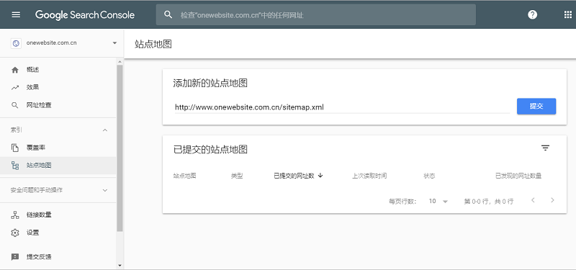Open the rows per page dropdown showing 10
This screenshot has height=270, width=576.
pyautogui.click(x=438, y=202)
